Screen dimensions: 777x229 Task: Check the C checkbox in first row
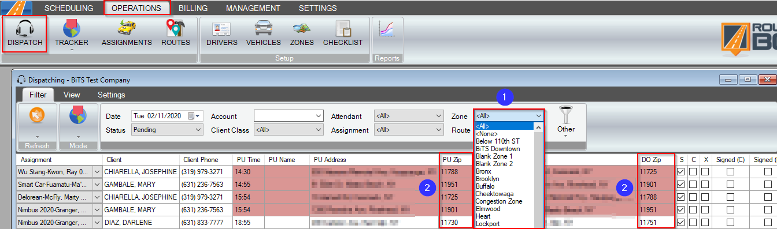tap(693, 171)
